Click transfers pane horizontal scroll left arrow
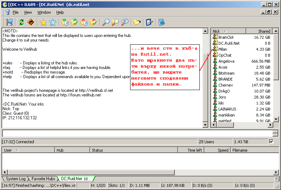281x190 pixels. 5,172
